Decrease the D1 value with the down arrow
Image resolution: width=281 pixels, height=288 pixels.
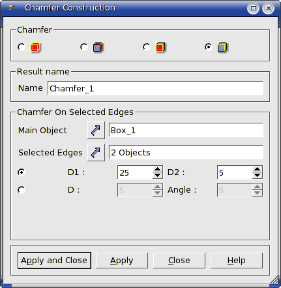(157, 176)
